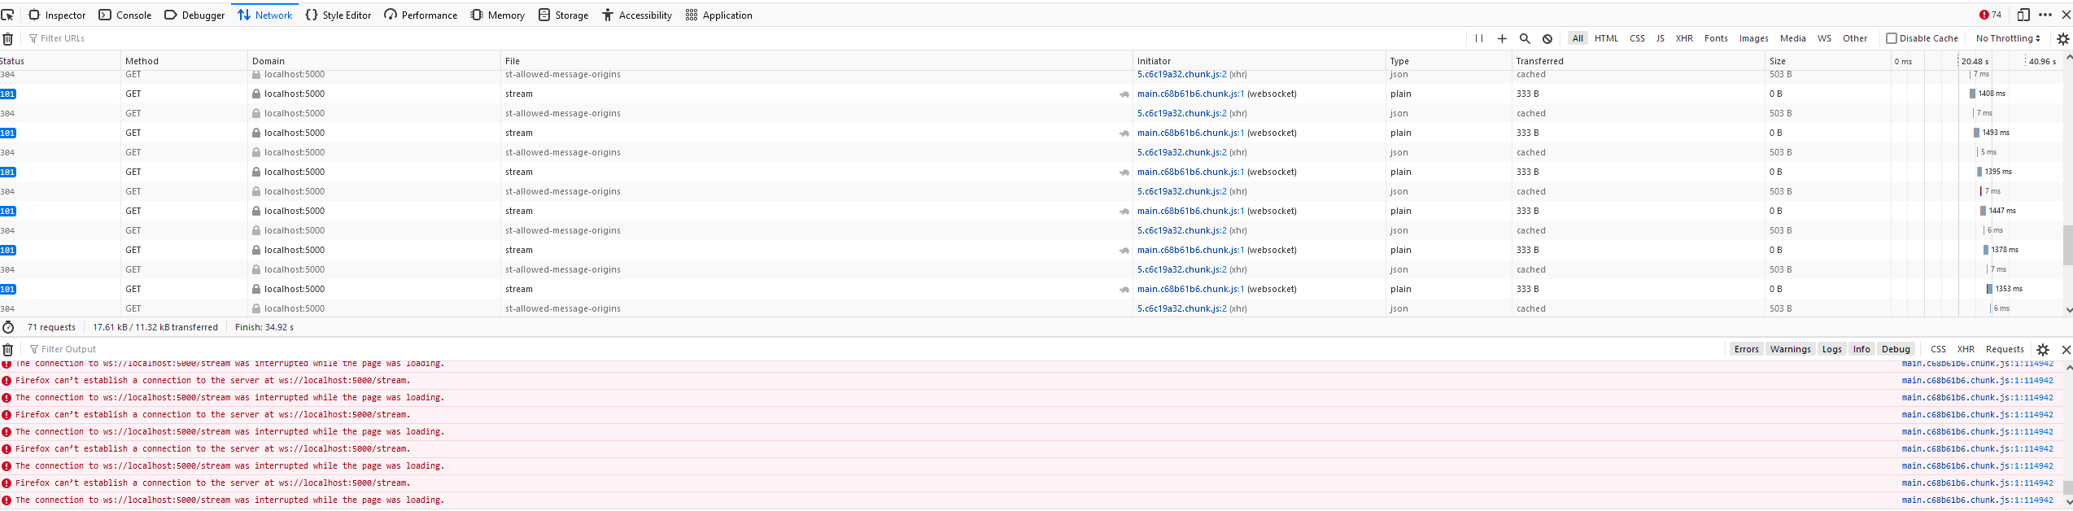Screen dimensions: 2073x511
Task: Toggle CSS console filter
Action: (1939, 349)
